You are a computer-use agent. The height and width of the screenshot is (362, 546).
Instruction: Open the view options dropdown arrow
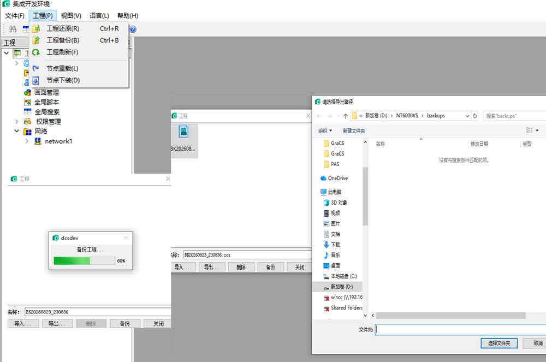coord(537,130)
